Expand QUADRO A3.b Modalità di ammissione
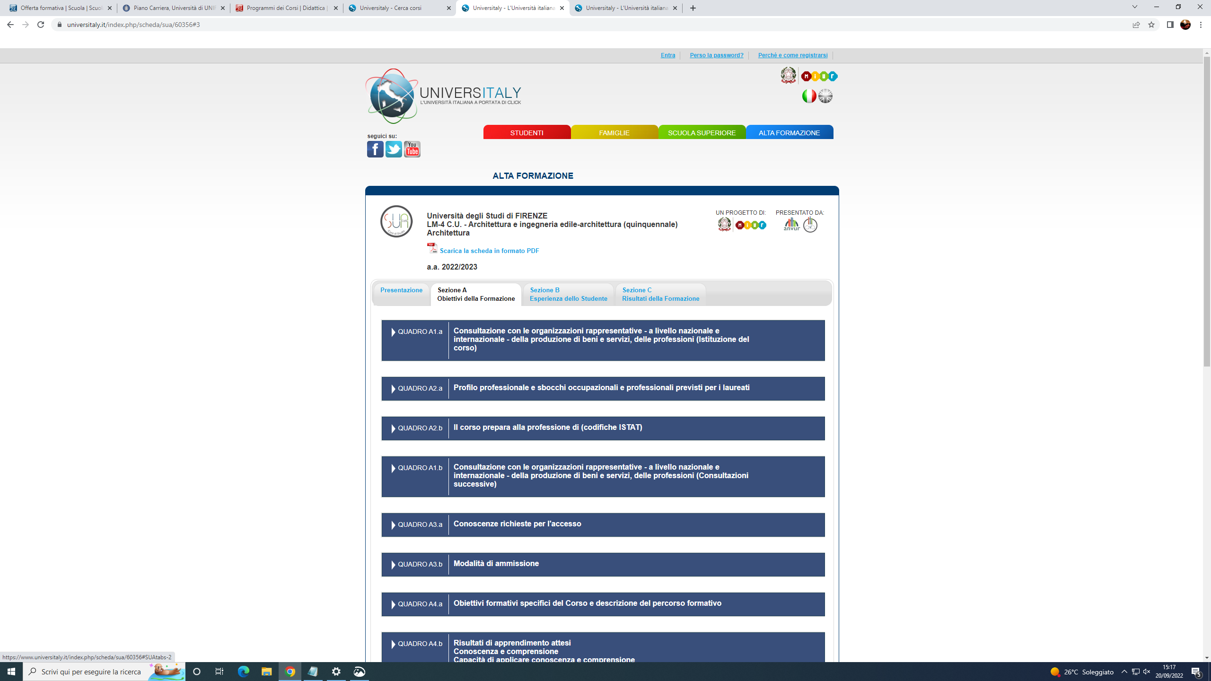 click(603, 565)
